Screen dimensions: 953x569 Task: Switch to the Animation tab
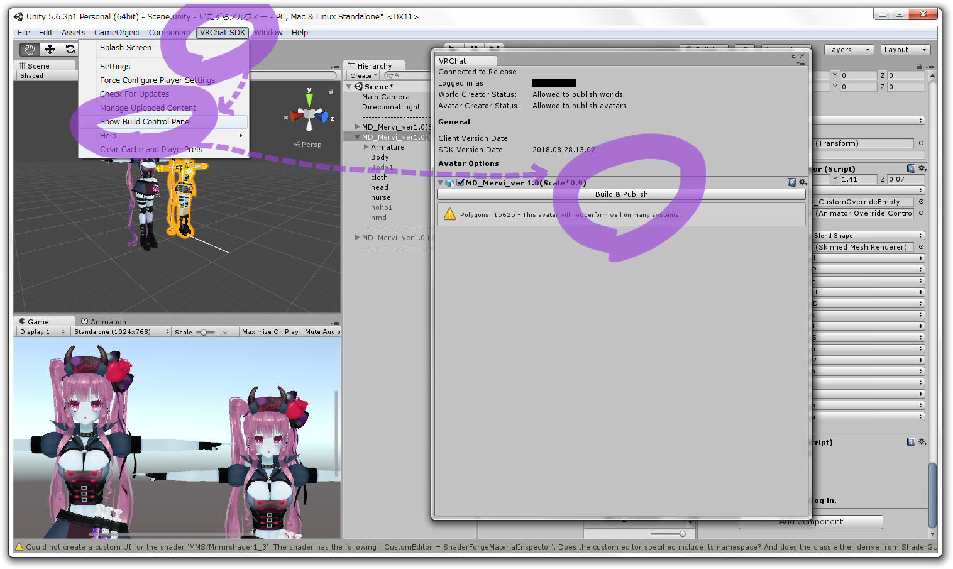[x=104, y=322]
